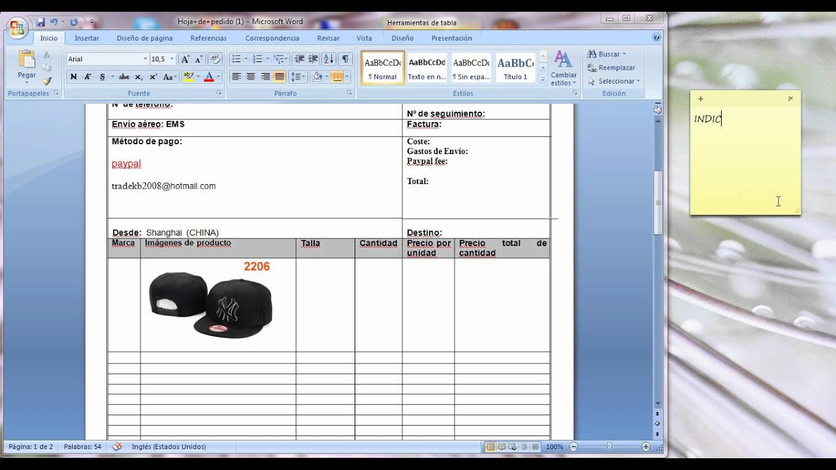Undo last action in quick access toolbar
Image resolution: width=836 pixels, height=470 pixels.
[x=54, y=22]
